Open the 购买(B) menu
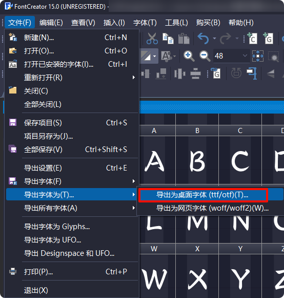284x298 pixels. [208, 23]
